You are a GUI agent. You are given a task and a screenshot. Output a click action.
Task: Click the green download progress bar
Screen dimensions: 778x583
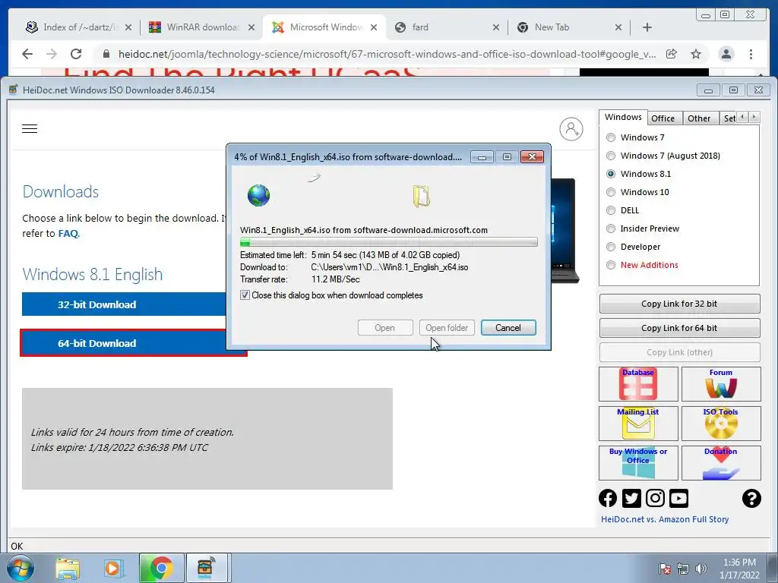(x=388, y=242)
